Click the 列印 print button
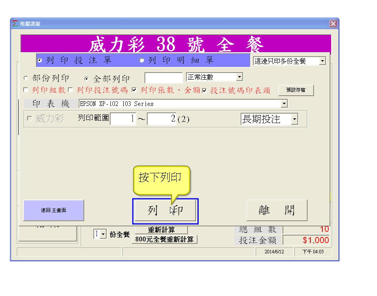 pos(165,210)
